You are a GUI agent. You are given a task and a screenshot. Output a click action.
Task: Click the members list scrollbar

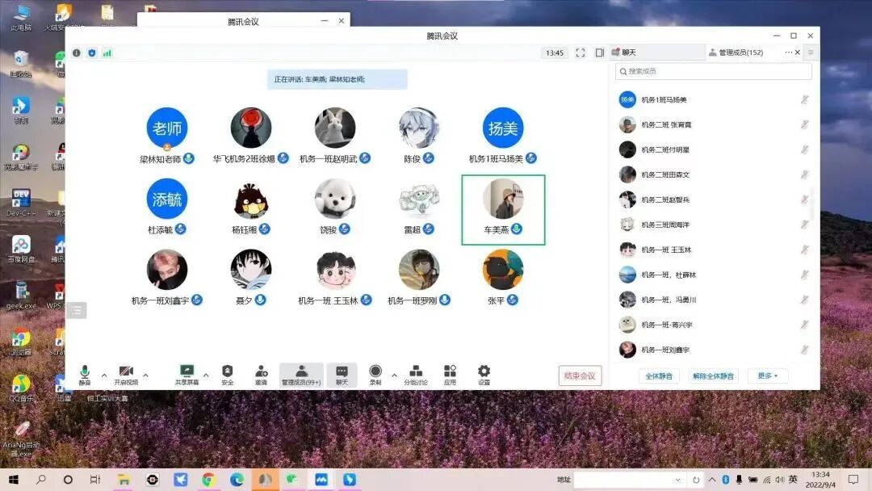click(813, 204)
